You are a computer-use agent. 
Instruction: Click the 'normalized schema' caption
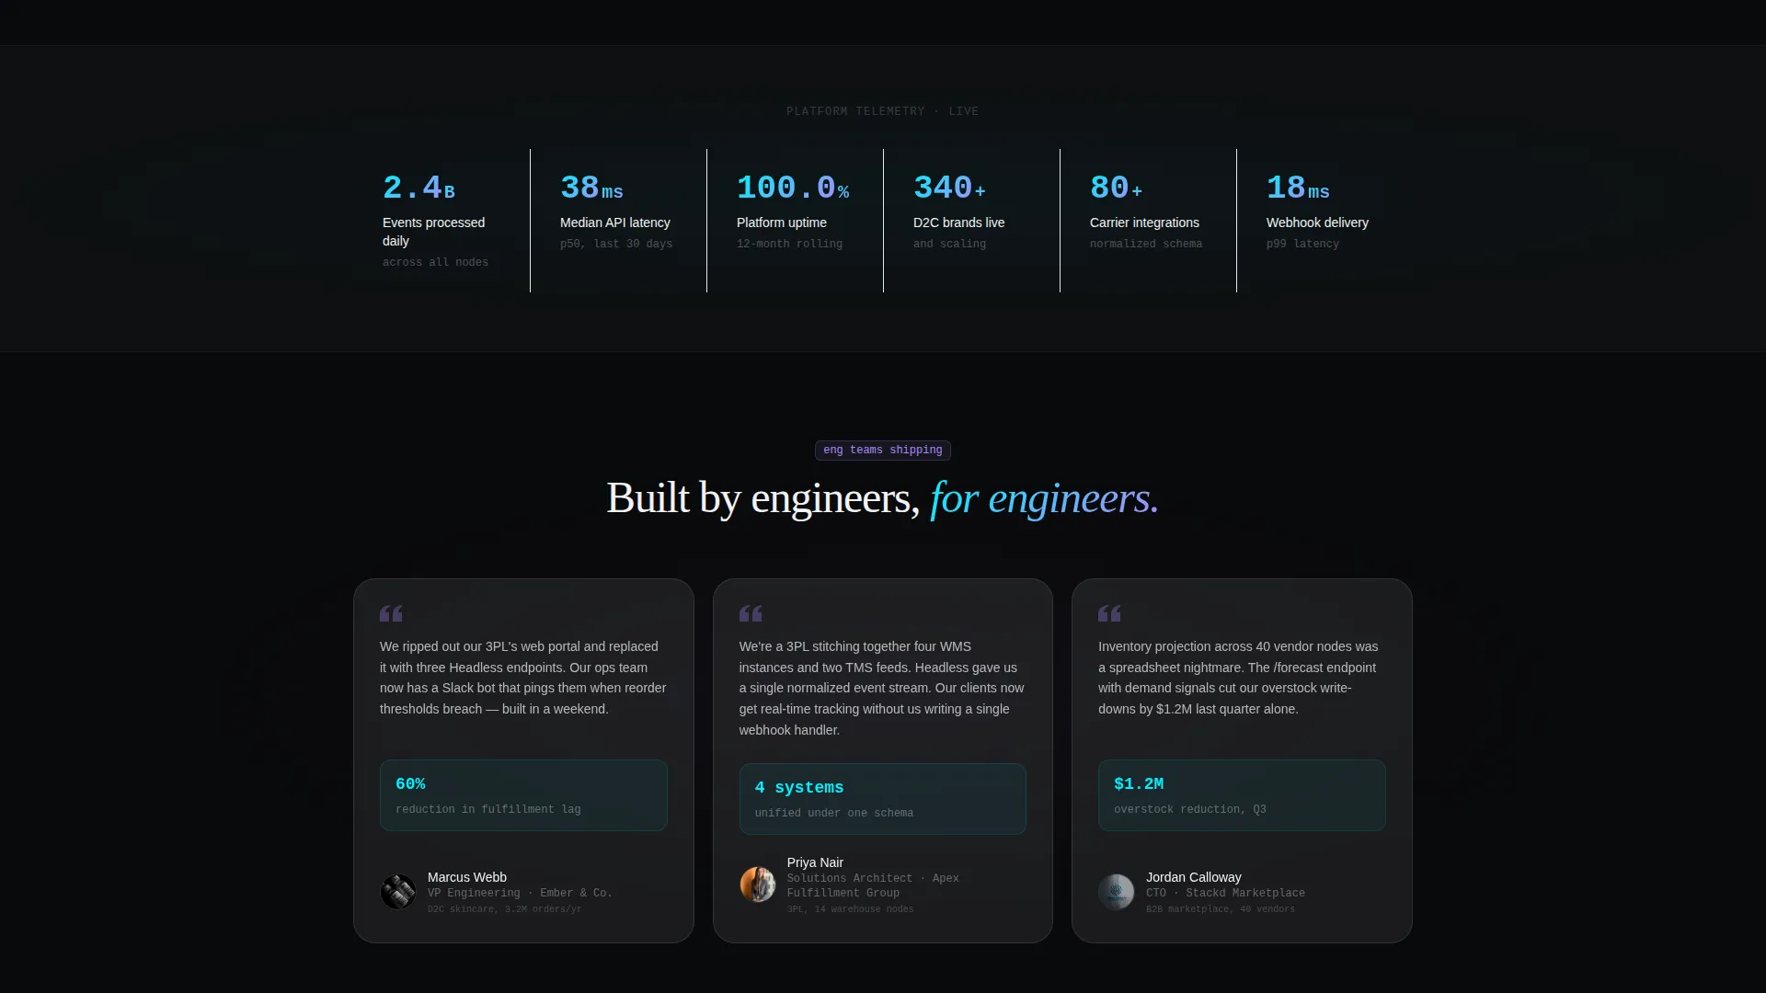click(x=1146, y=245)
